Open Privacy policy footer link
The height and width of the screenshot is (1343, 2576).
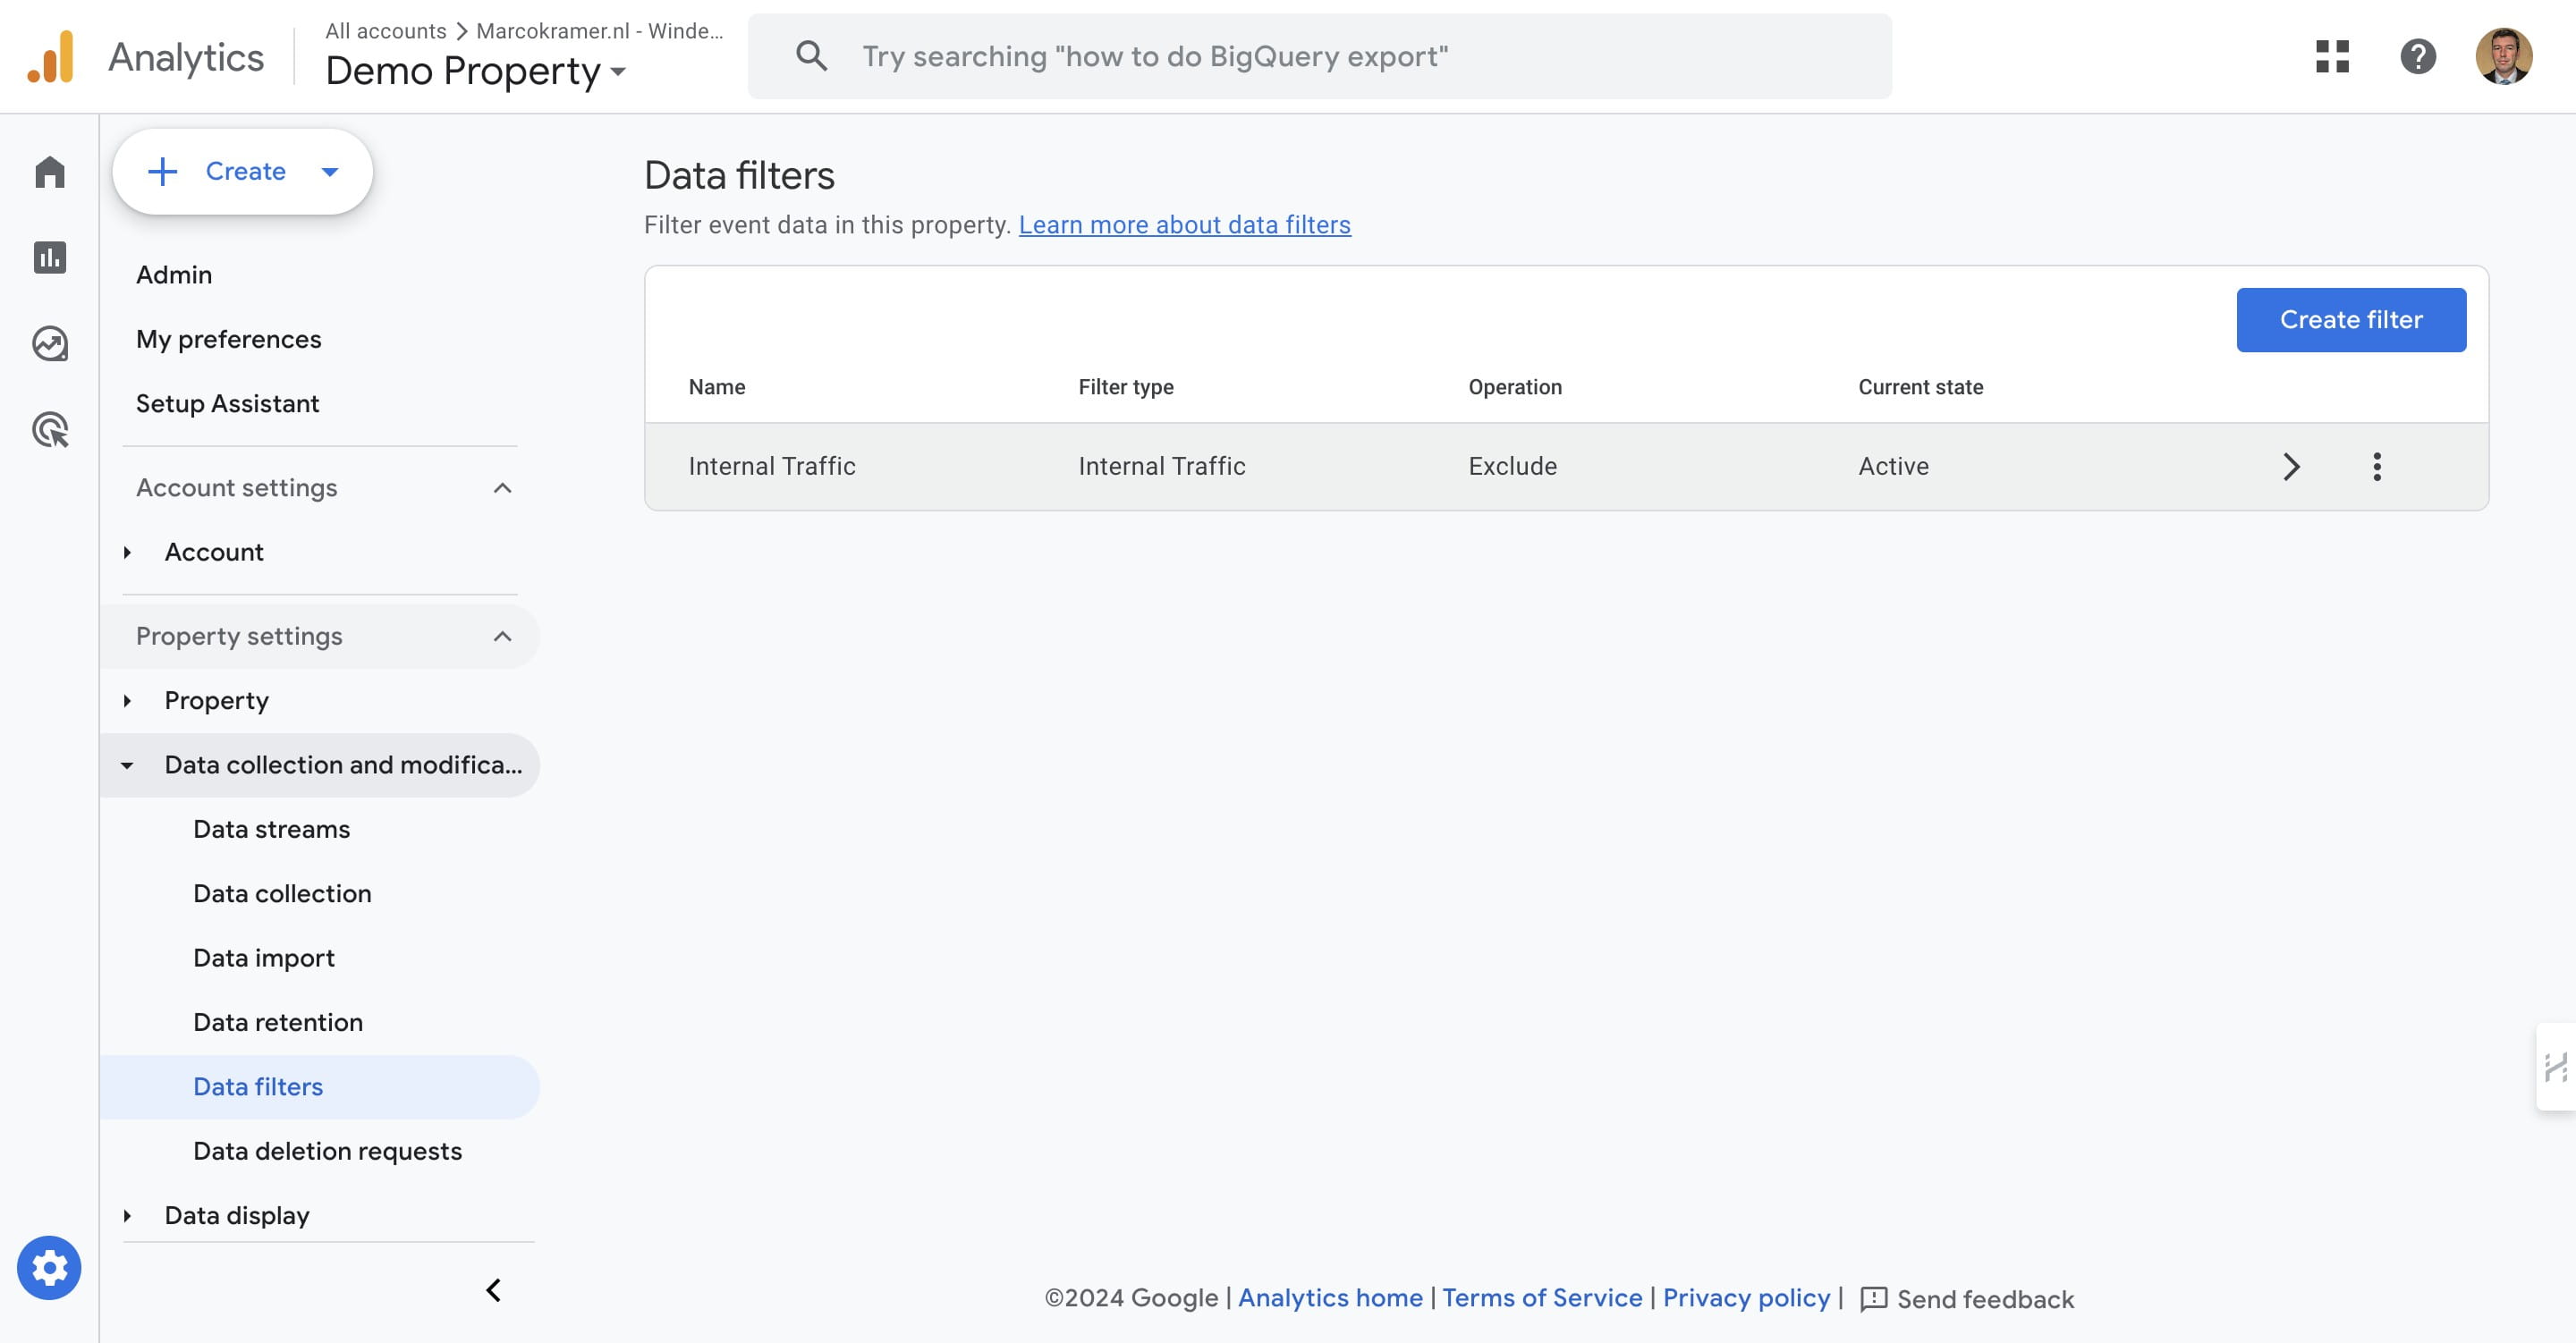pos(1746,1298)
